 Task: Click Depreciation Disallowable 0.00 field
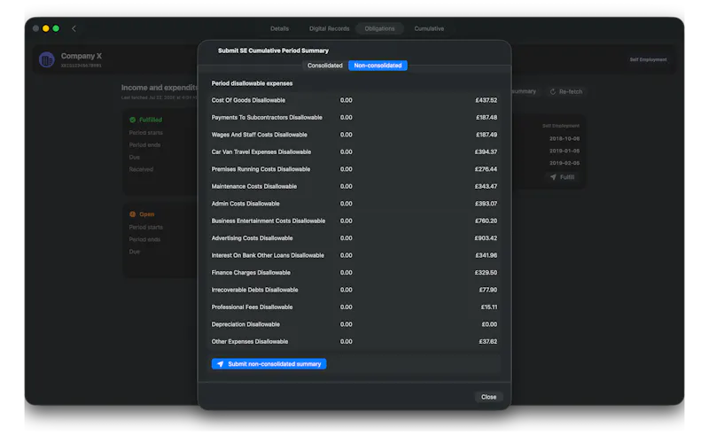coord(346,324)
